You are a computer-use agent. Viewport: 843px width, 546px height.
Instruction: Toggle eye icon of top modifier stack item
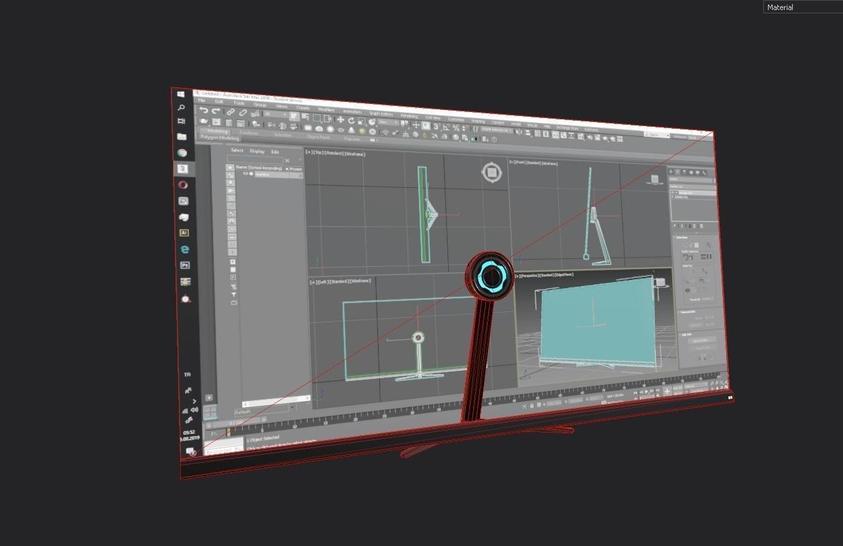tap(673, 193)
